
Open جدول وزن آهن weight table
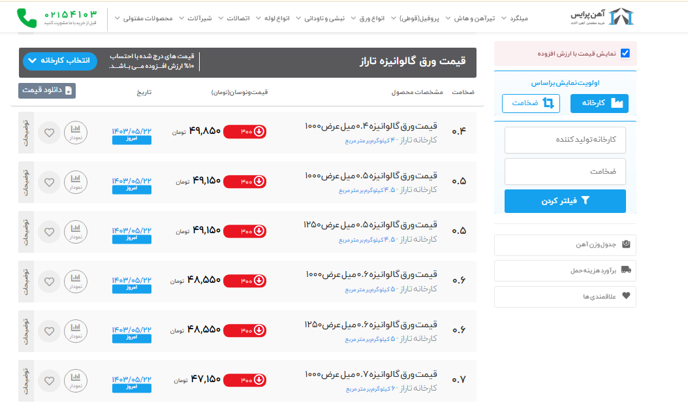coord(565,245)
